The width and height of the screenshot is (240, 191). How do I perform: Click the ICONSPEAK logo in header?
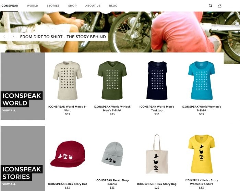click(9, 6)
